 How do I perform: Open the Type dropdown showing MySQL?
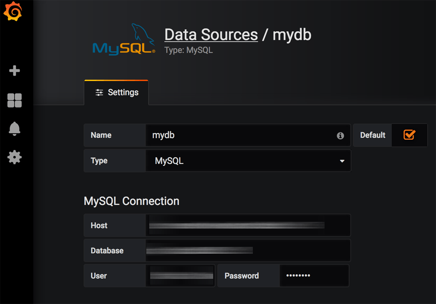(x=248, y=161)
